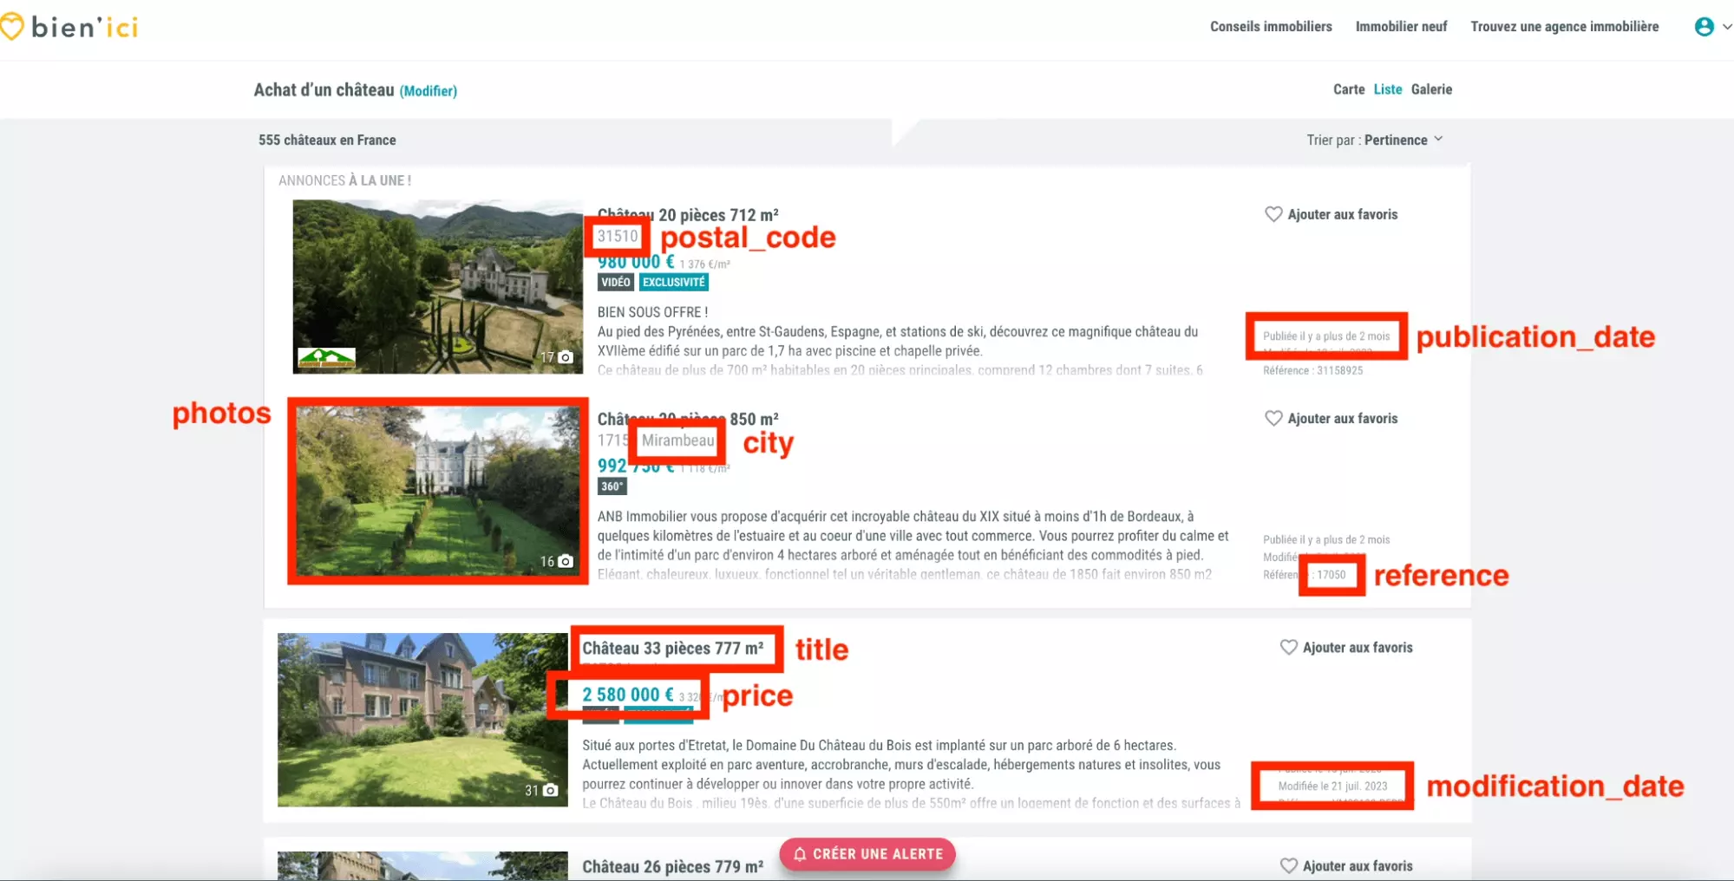
Task: Click camera icon on the 31-photo listing
Action: click(x=550, y=791)
